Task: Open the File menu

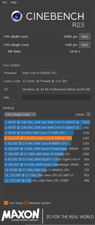Action: 4,2
